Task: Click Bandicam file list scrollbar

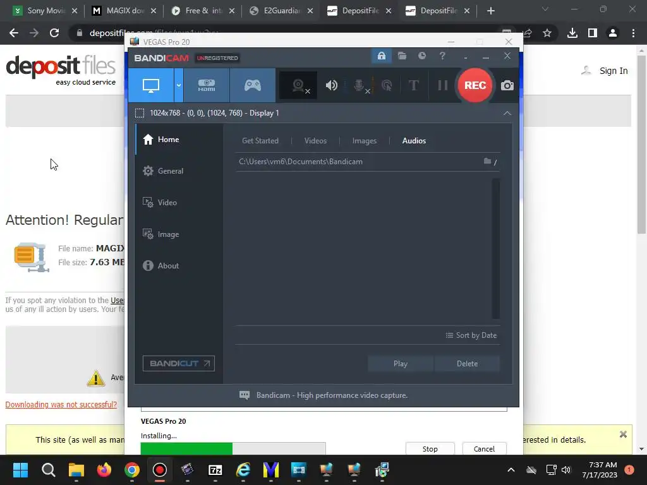Action: (495, 248)
